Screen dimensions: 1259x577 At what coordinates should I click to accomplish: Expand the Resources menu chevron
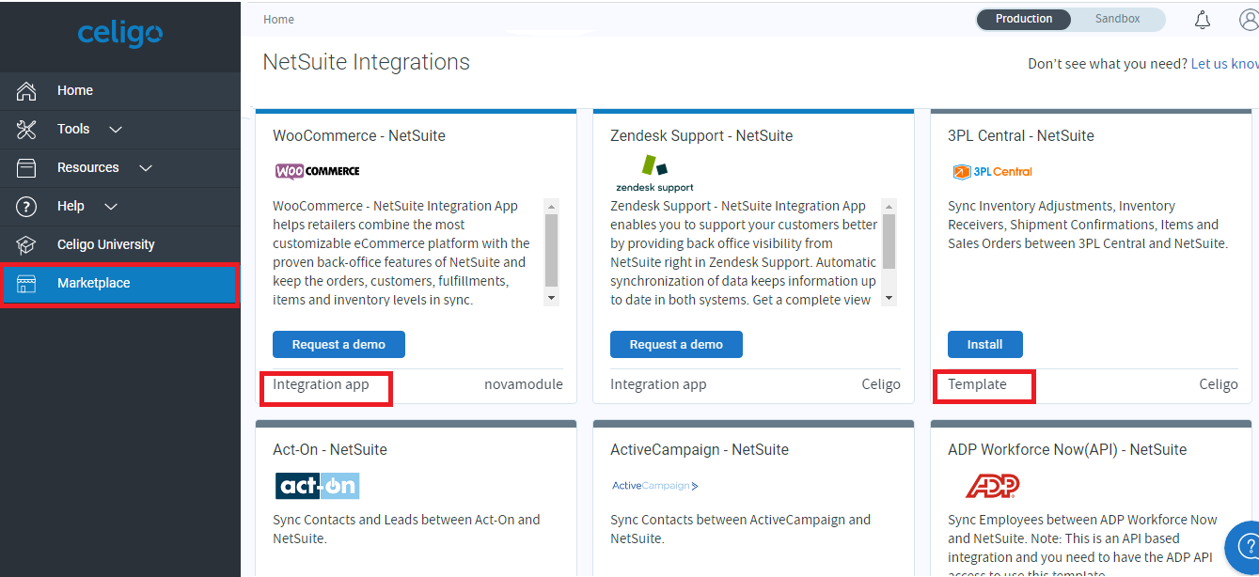[x=145, y=168]
